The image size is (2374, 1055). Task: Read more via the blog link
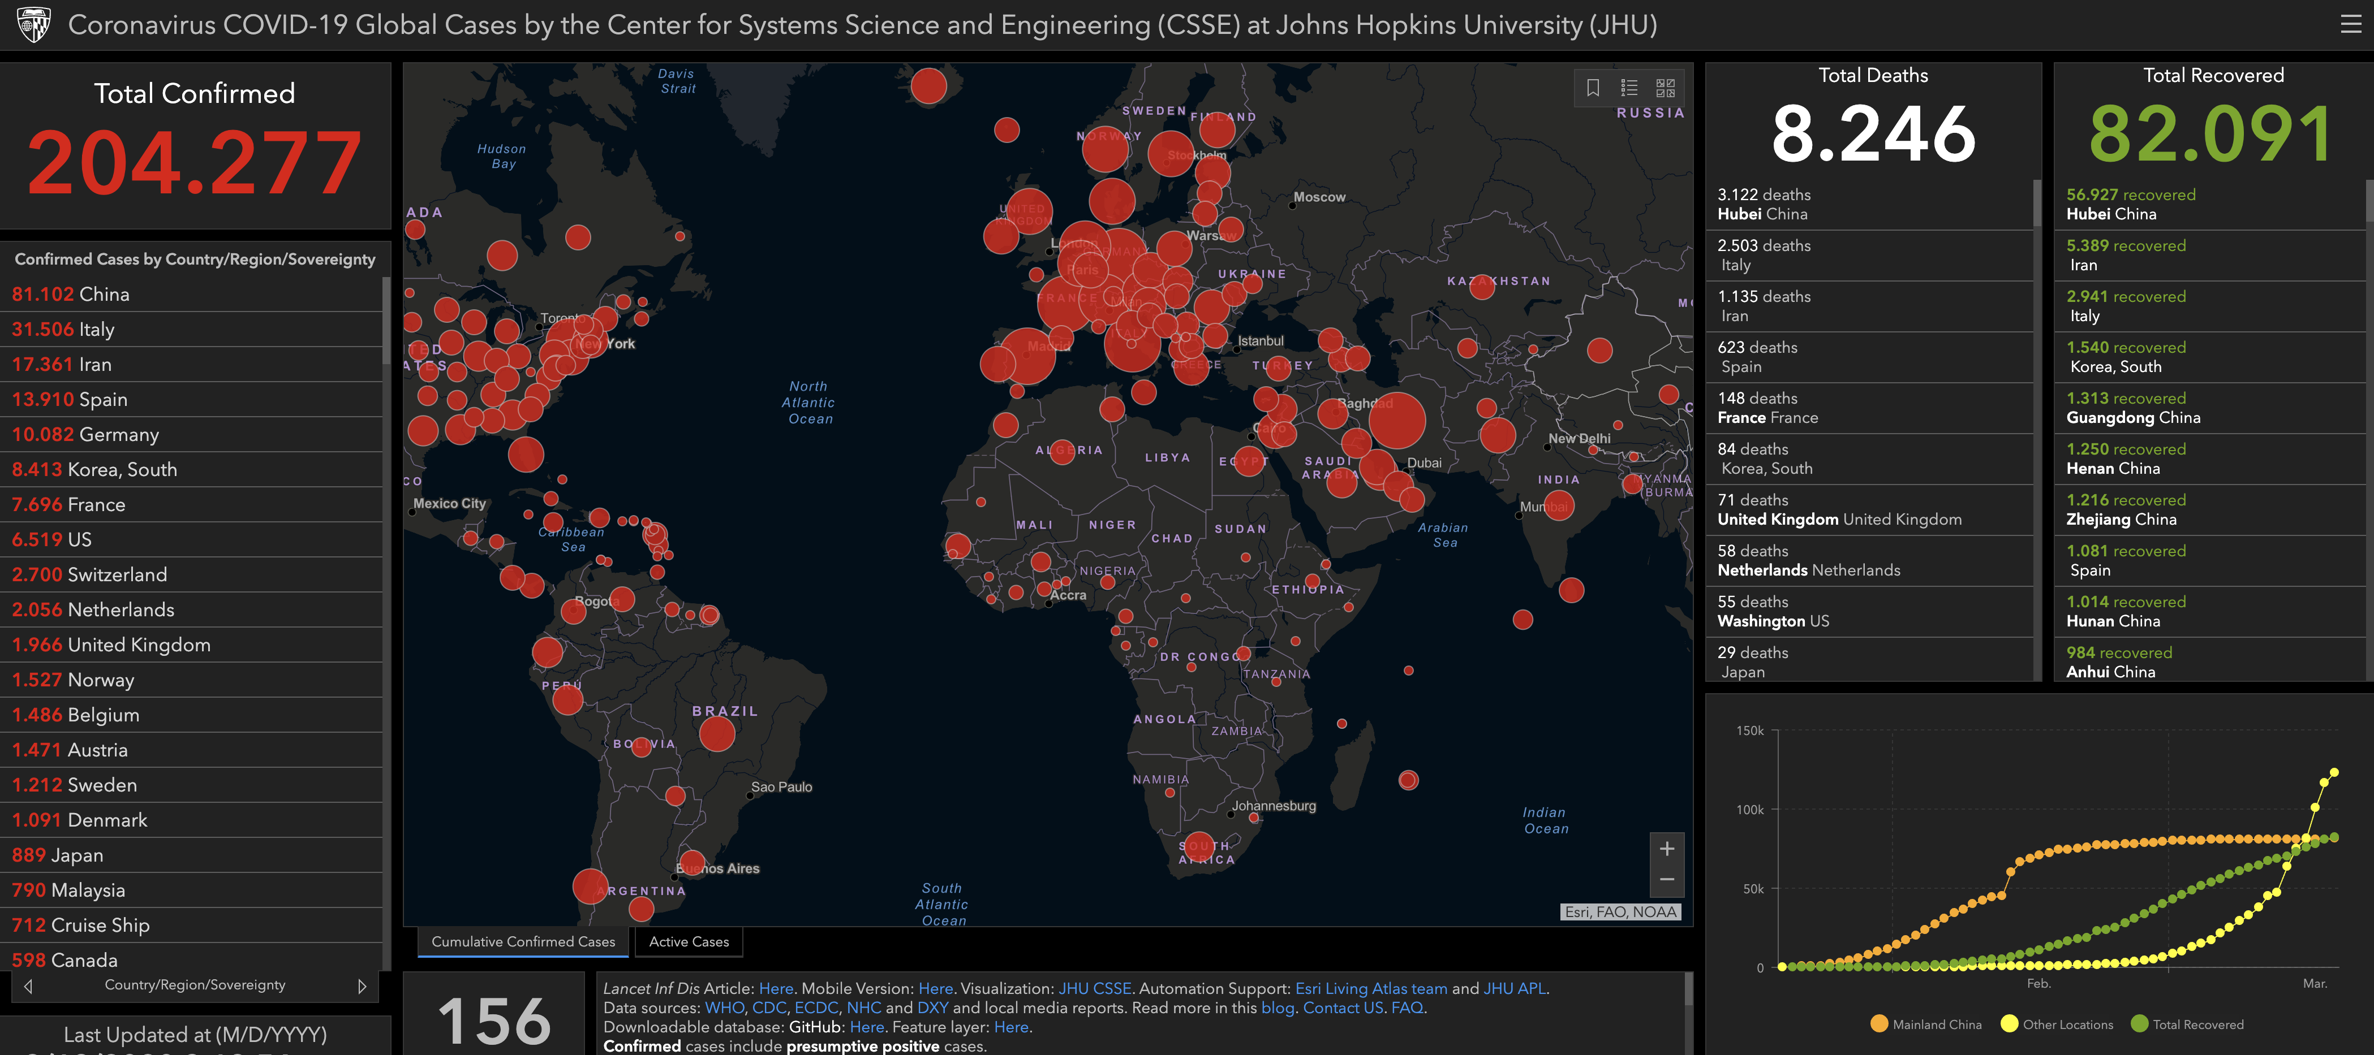coord(1278,1008)
